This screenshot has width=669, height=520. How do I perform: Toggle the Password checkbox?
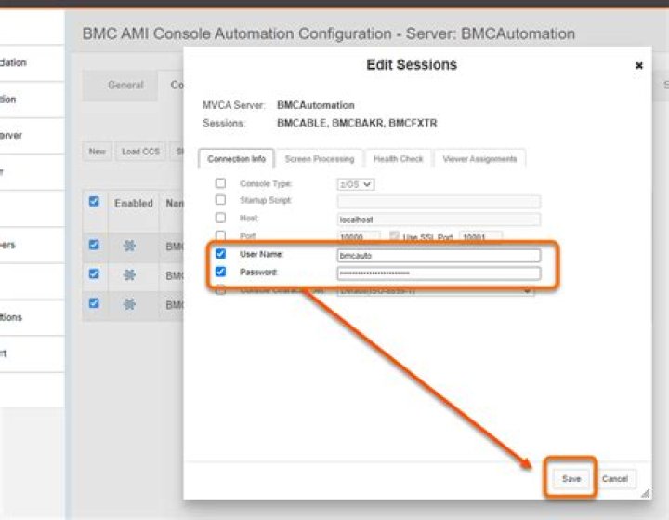click(x=220, y=272)
